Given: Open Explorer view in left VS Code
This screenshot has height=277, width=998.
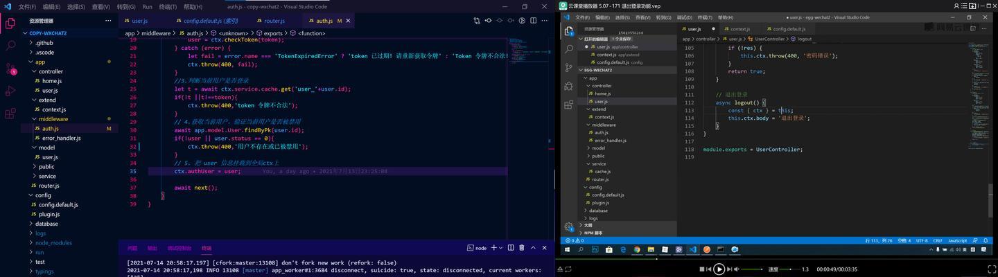Looking at the screenshot, I should click(x=10, y=23).
